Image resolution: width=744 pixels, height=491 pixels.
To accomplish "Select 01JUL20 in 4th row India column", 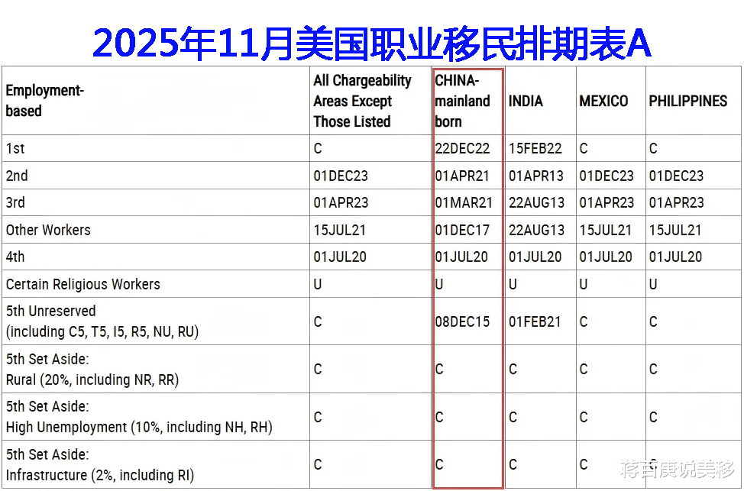I will tap(535, 257).
